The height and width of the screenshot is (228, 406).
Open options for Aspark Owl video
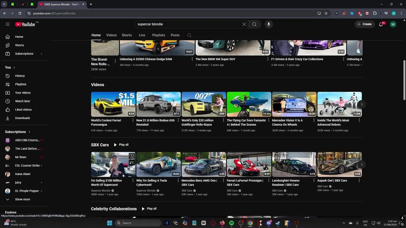[x=359, y=180]
